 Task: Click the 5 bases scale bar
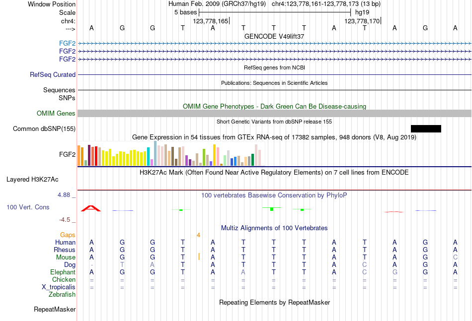point(275,12)
